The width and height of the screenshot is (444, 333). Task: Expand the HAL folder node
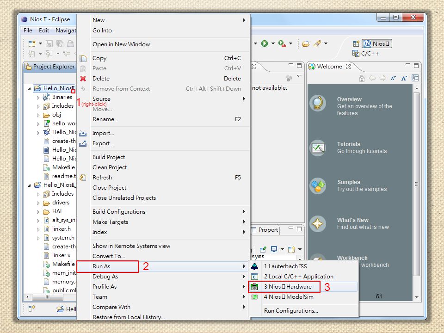point(38,212)
